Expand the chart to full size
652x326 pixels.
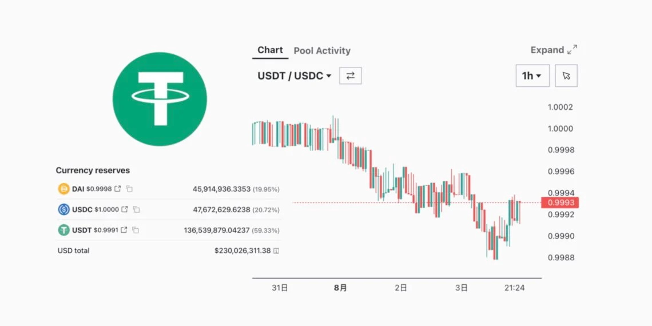[x=554, y=50]
